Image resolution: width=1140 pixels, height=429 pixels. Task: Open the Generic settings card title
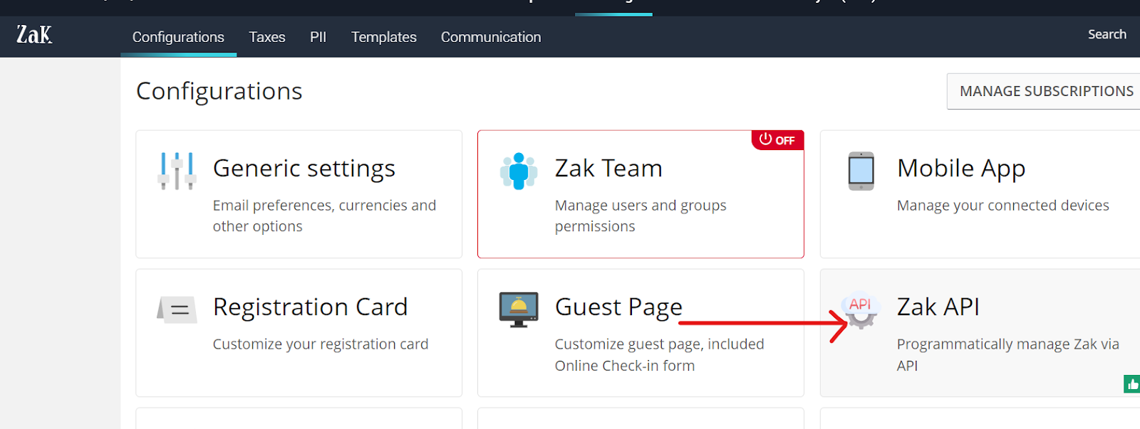pos(304,169)
